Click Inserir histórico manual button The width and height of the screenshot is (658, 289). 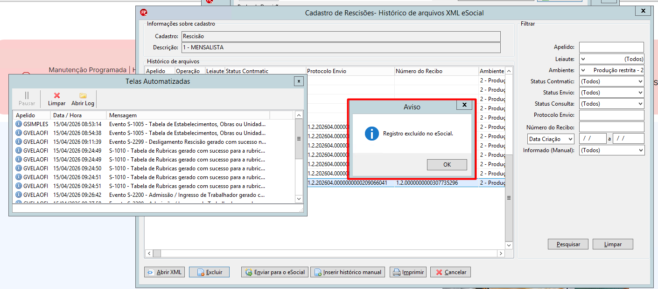coord(348,272)
